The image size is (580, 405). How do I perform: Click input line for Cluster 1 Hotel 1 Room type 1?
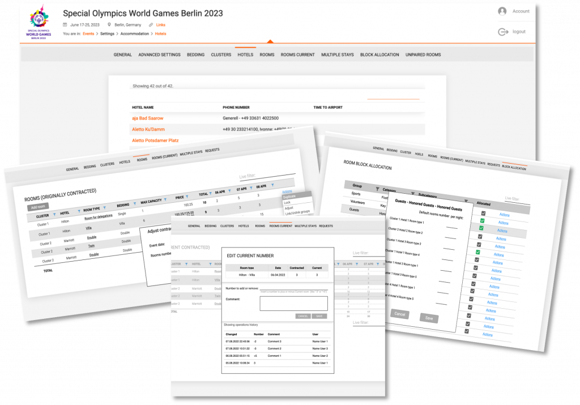coord(452,227)
